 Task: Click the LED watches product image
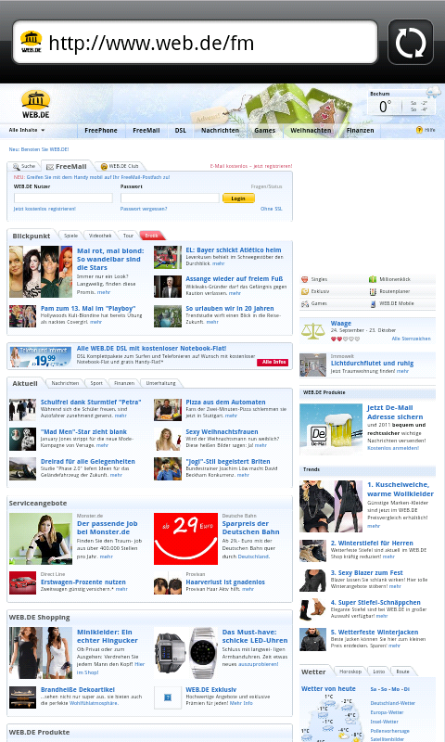(185, 653)
